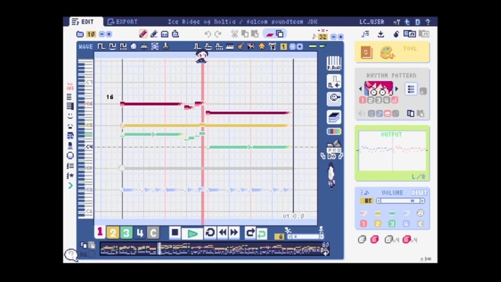
Task: Click the song overview timeline strip
Action: click(214, 249)
